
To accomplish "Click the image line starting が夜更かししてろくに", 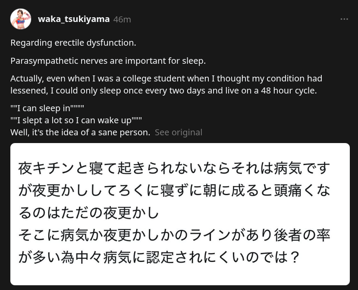I will 174,191.
